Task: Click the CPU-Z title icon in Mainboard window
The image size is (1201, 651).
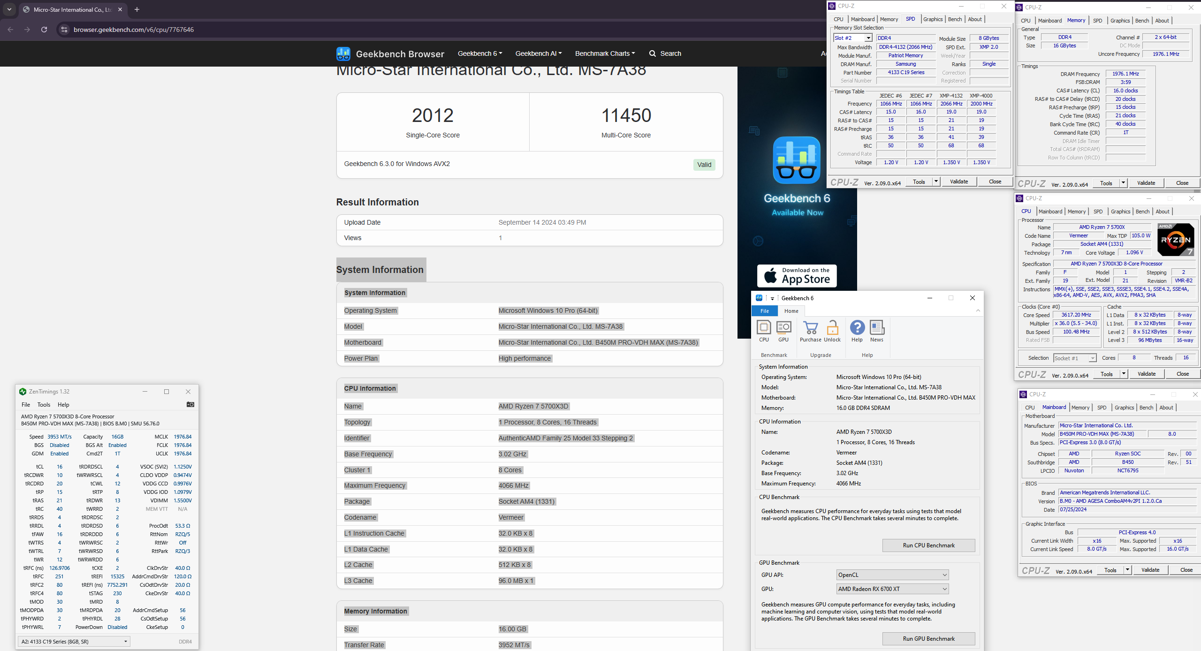Action: pyautogui.click(x=1023, y=394)
